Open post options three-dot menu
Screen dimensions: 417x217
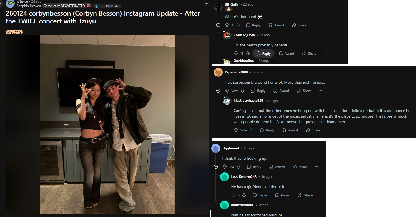point(206,3)
